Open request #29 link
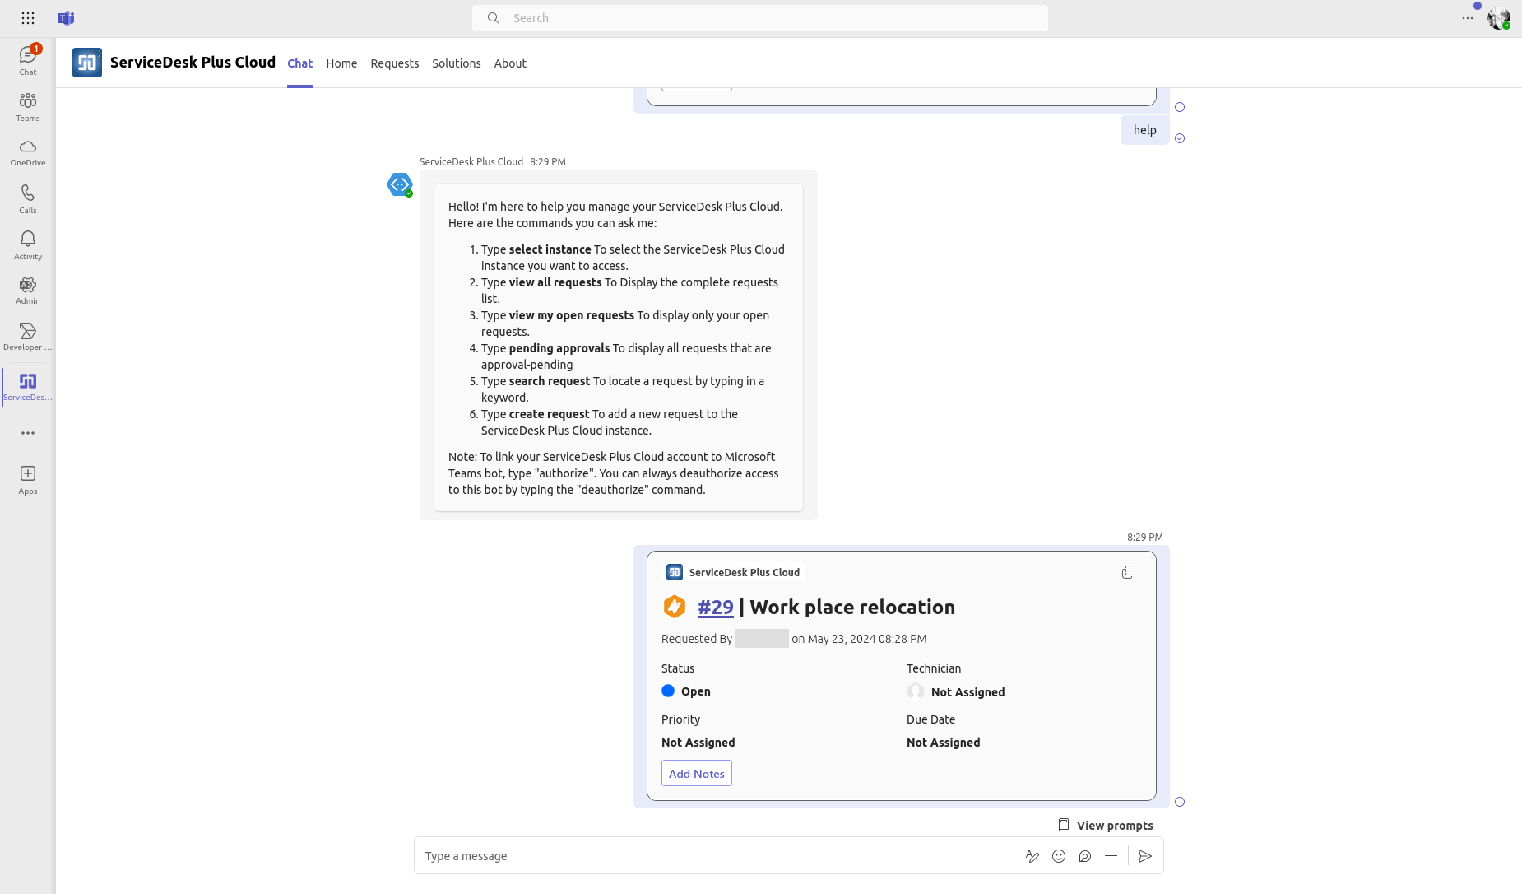Viewport: 1522px width, 894px height. [x=716, y=608]
